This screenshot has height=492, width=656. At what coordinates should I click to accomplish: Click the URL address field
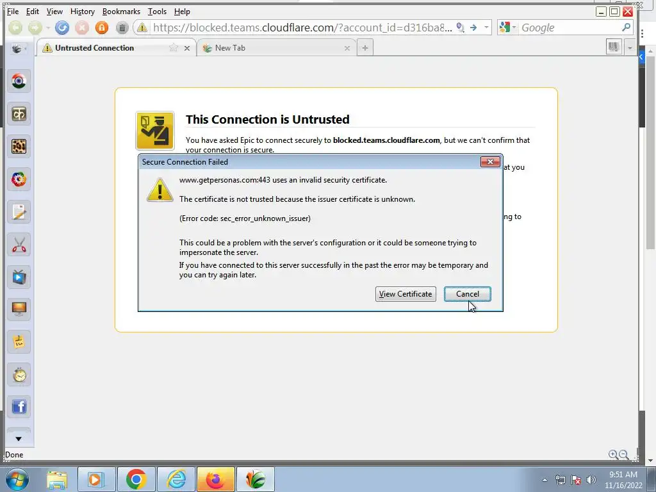tap(302, 28)
